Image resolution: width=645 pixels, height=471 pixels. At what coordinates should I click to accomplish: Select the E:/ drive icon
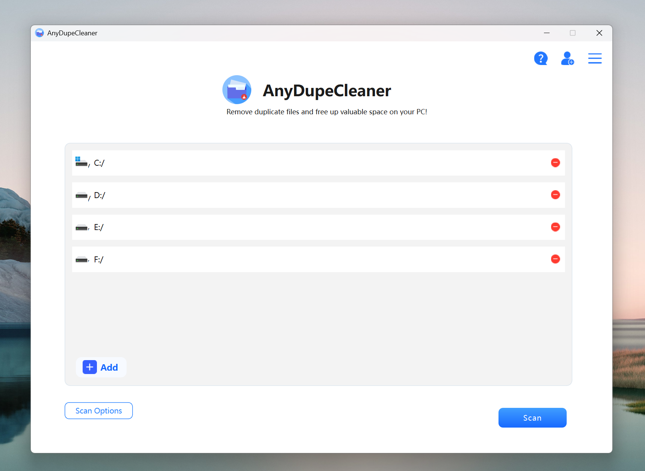pyautogui.click(x=81, y=227)
